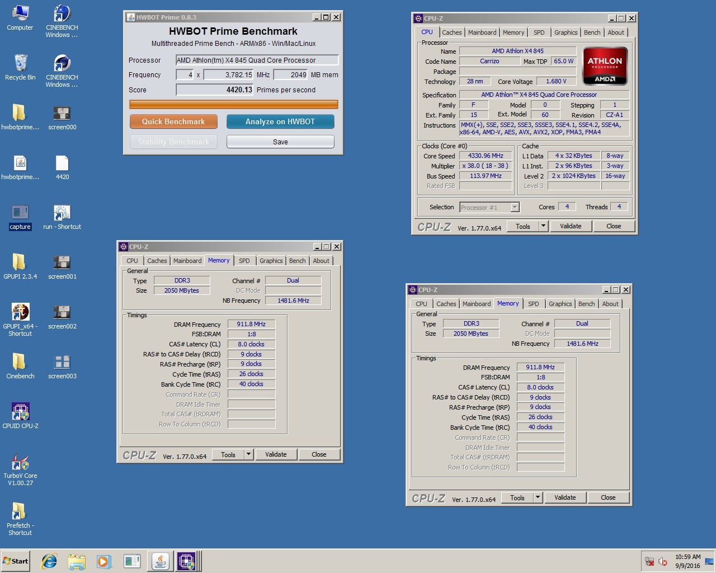
Task: Open Graphics tab in left Memory CPU-Z window
Action: click(x=271, y=261)
